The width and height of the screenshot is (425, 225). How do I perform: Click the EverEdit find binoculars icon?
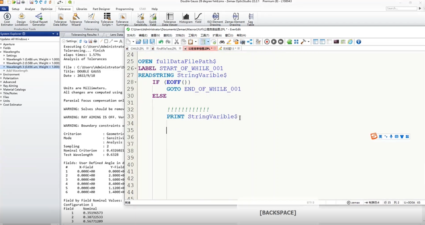click(x=222, y=42)
